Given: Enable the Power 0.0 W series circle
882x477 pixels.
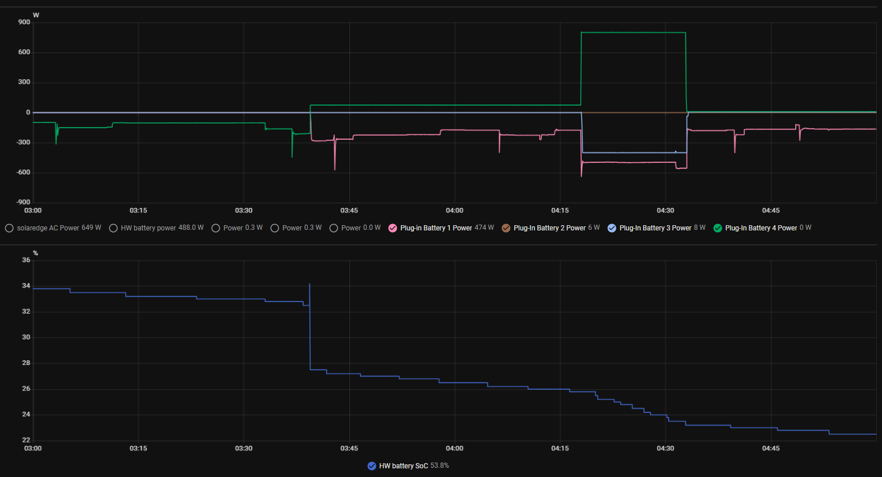Looking at the screenshot, I should (334, 228).
